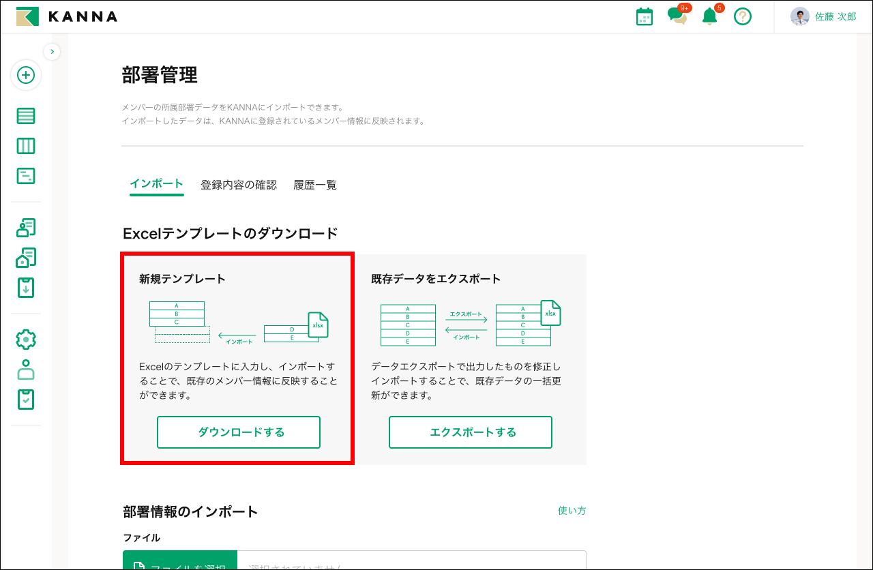Select the column board view sidebar icon

(x=25, y=145)
